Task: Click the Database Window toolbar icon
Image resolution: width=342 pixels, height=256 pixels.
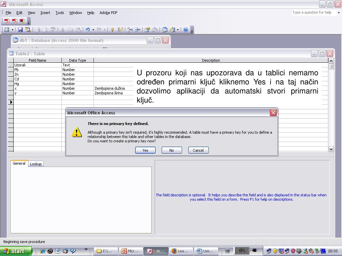Action: click(165, 30)
